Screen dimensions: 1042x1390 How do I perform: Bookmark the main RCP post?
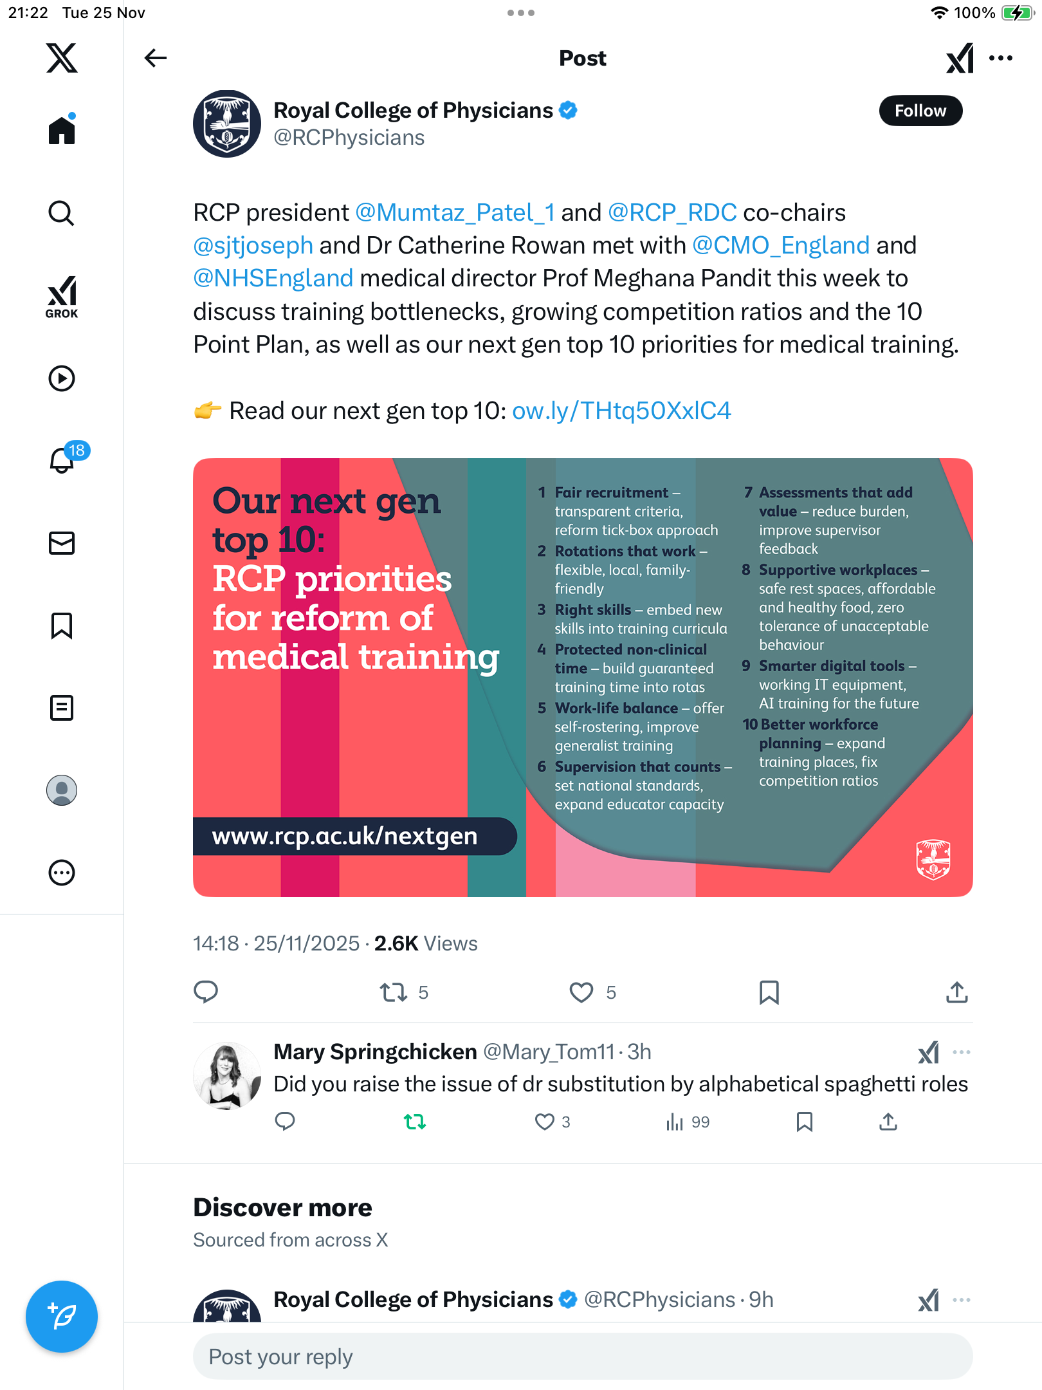[769, 992]
